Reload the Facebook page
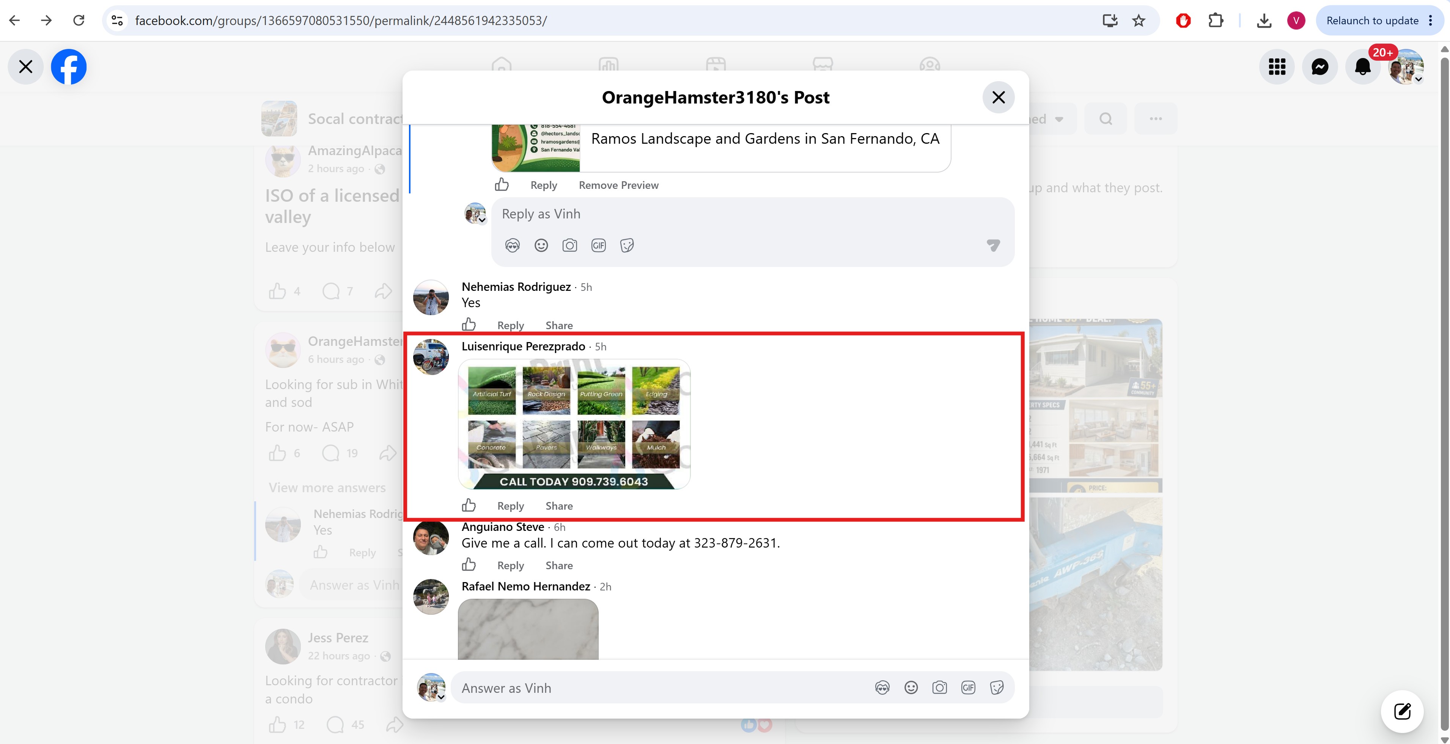Viewport: 1450px width, 744px height. pos(79,21)
